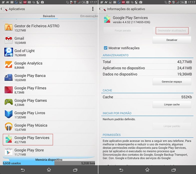
Task: Open the Google Play Store bag icon
Action: pyautogui.click(x=9, y=151)
